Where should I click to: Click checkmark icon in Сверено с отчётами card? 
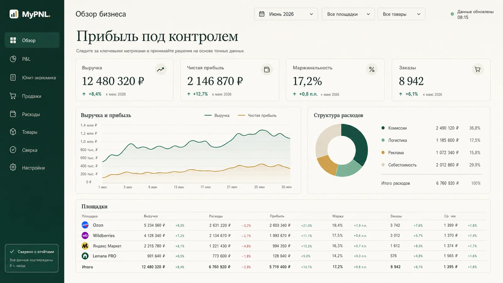[x=12, y=252]
